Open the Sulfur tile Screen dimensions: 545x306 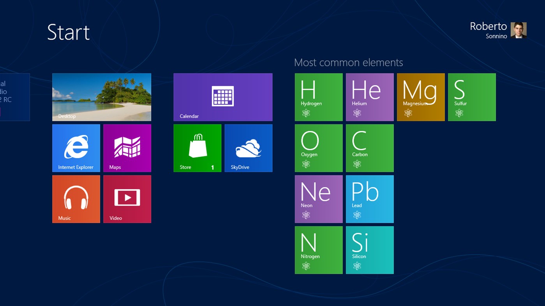coord(472,97)
